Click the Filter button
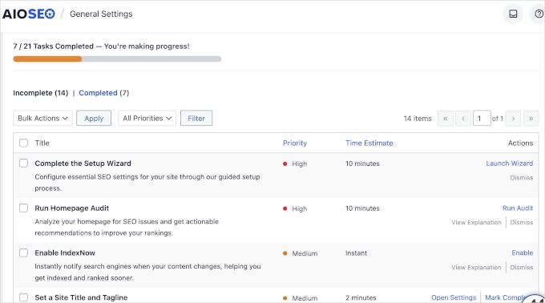The height and width of the screenshot is (303, 545). tap(196, 118)
